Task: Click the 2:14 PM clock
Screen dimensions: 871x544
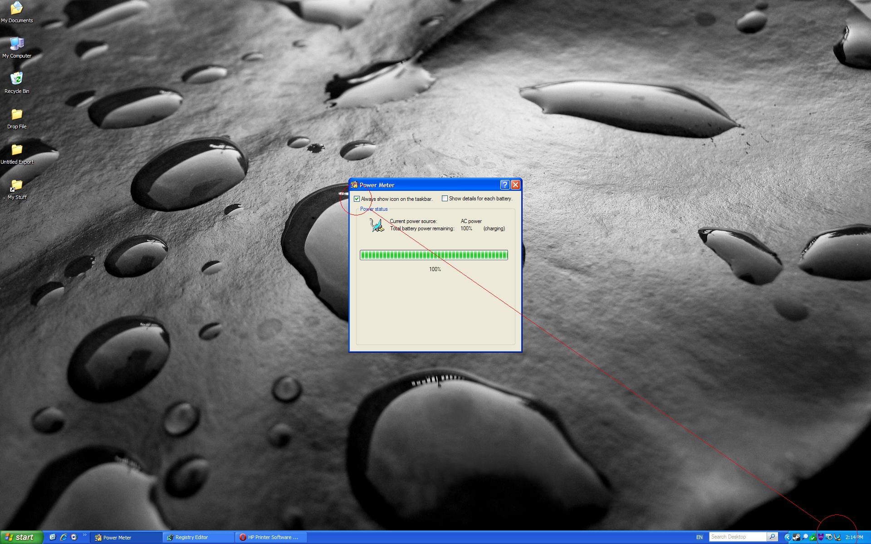Action: pyautogui.click(x=854, y=537)
